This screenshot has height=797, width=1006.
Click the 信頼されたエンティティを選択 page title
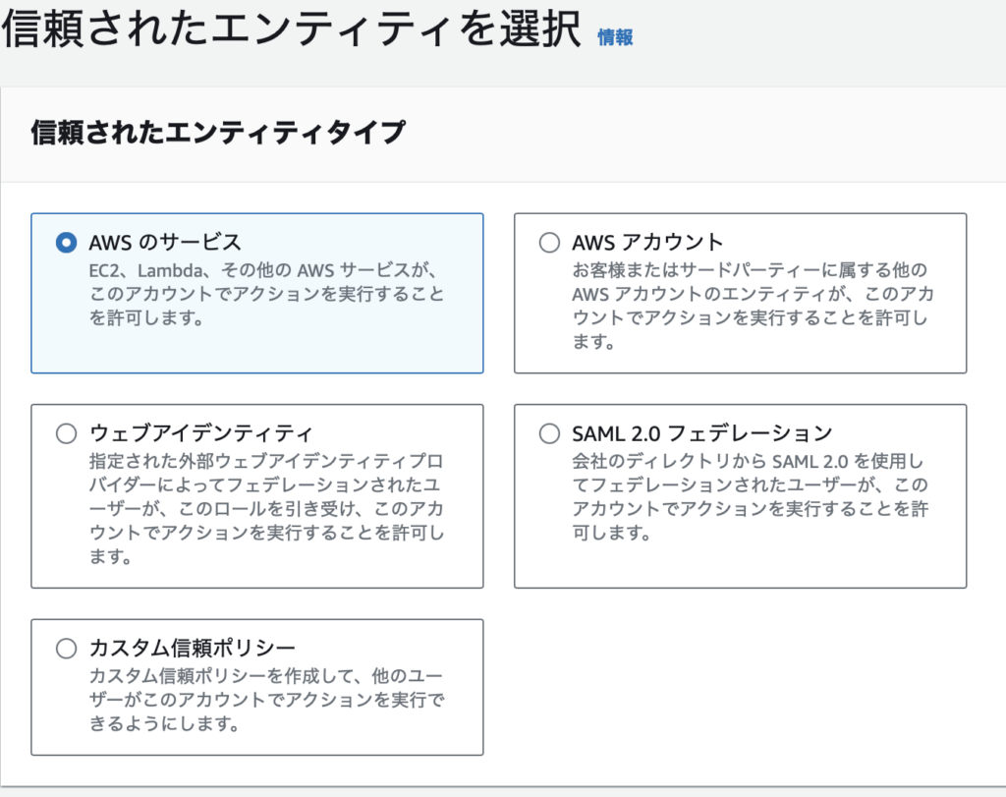pyautogui.click(x=292, y=28)
